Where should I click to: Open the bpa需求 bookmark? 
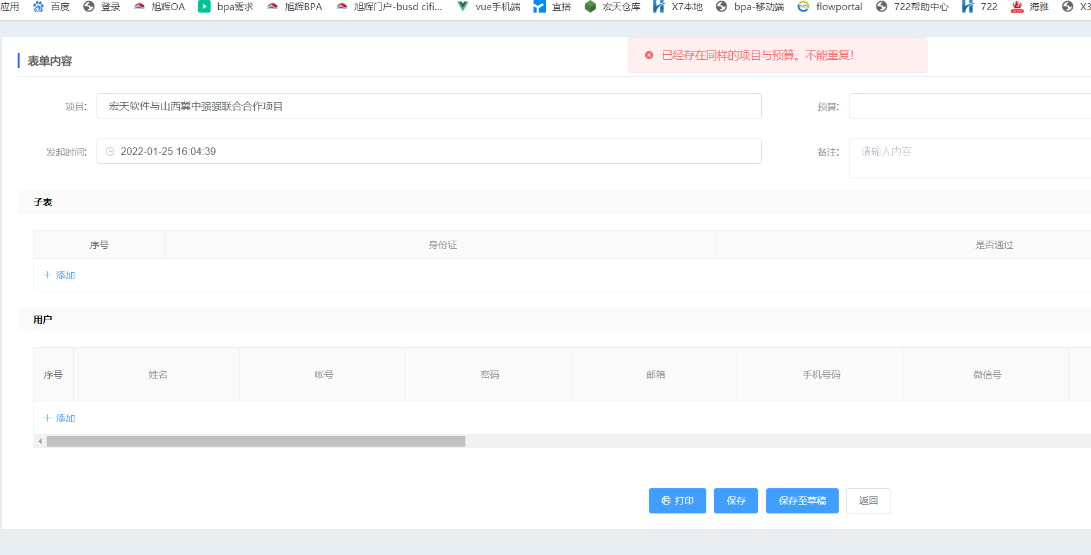226,7
